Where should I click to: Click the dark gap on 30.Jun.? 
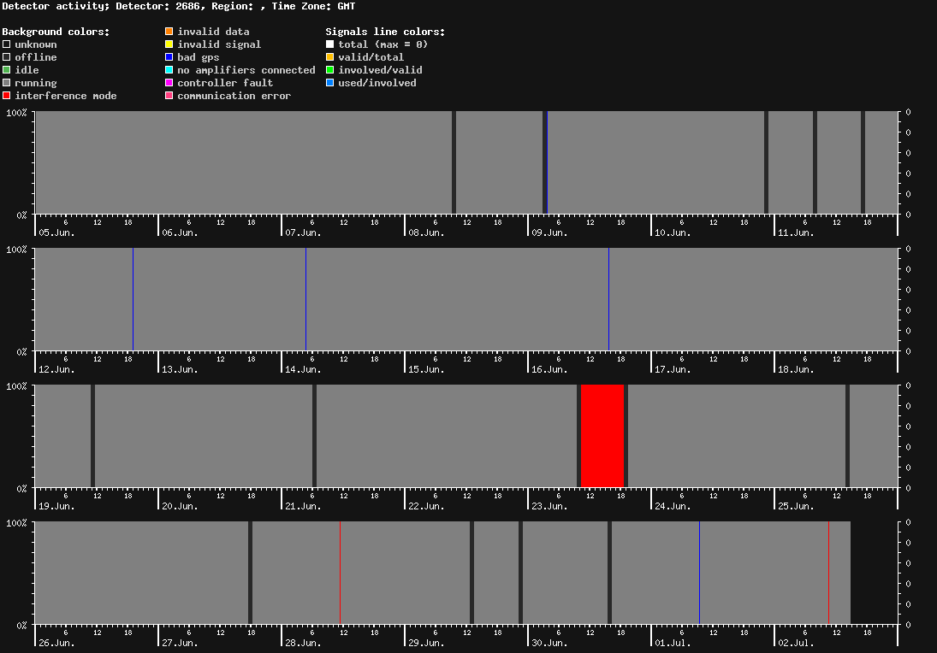pyautogui.click(x=609, y=573)
